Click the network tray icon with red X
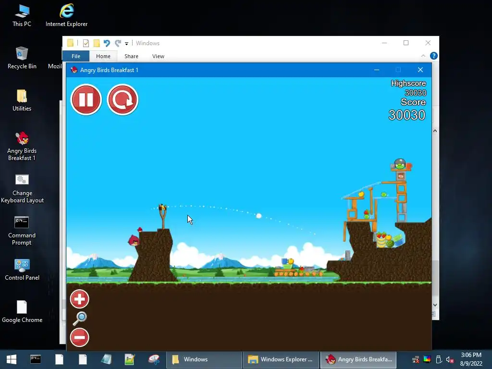Screen dimensions: 492x369 tap(416, 359)
